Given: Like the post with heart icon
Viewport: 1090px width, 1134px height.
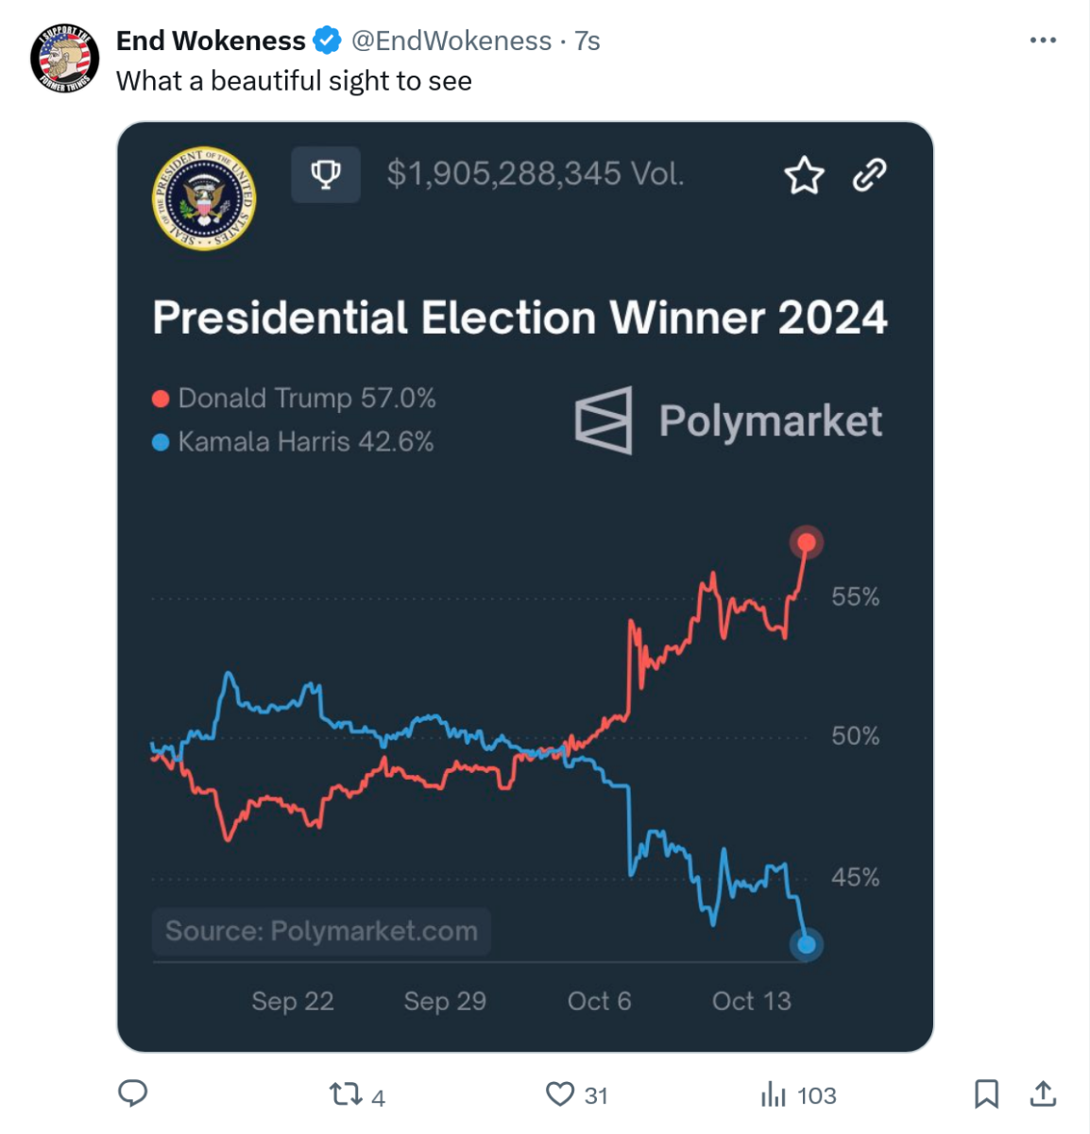Looking at the screenshot, I should 560,1094.
